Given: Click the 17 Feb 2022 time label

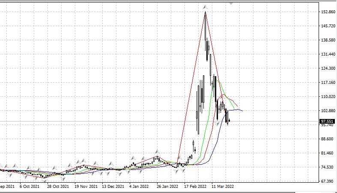Looking at the screenshot, I should coord(195,186).
